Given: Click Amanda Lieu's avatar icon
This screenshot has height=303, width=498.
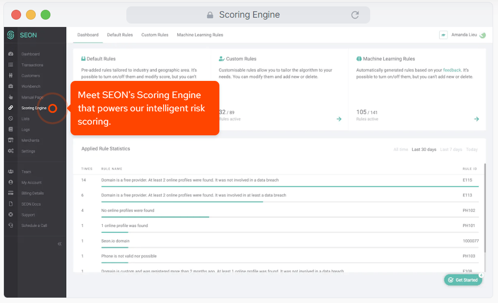Looking at the screenshot, I should coord(483,35).
